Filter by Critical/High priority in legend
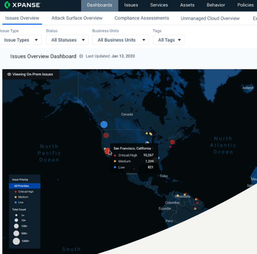The height and width of the screenshot is (254, 257). [24, 191]
